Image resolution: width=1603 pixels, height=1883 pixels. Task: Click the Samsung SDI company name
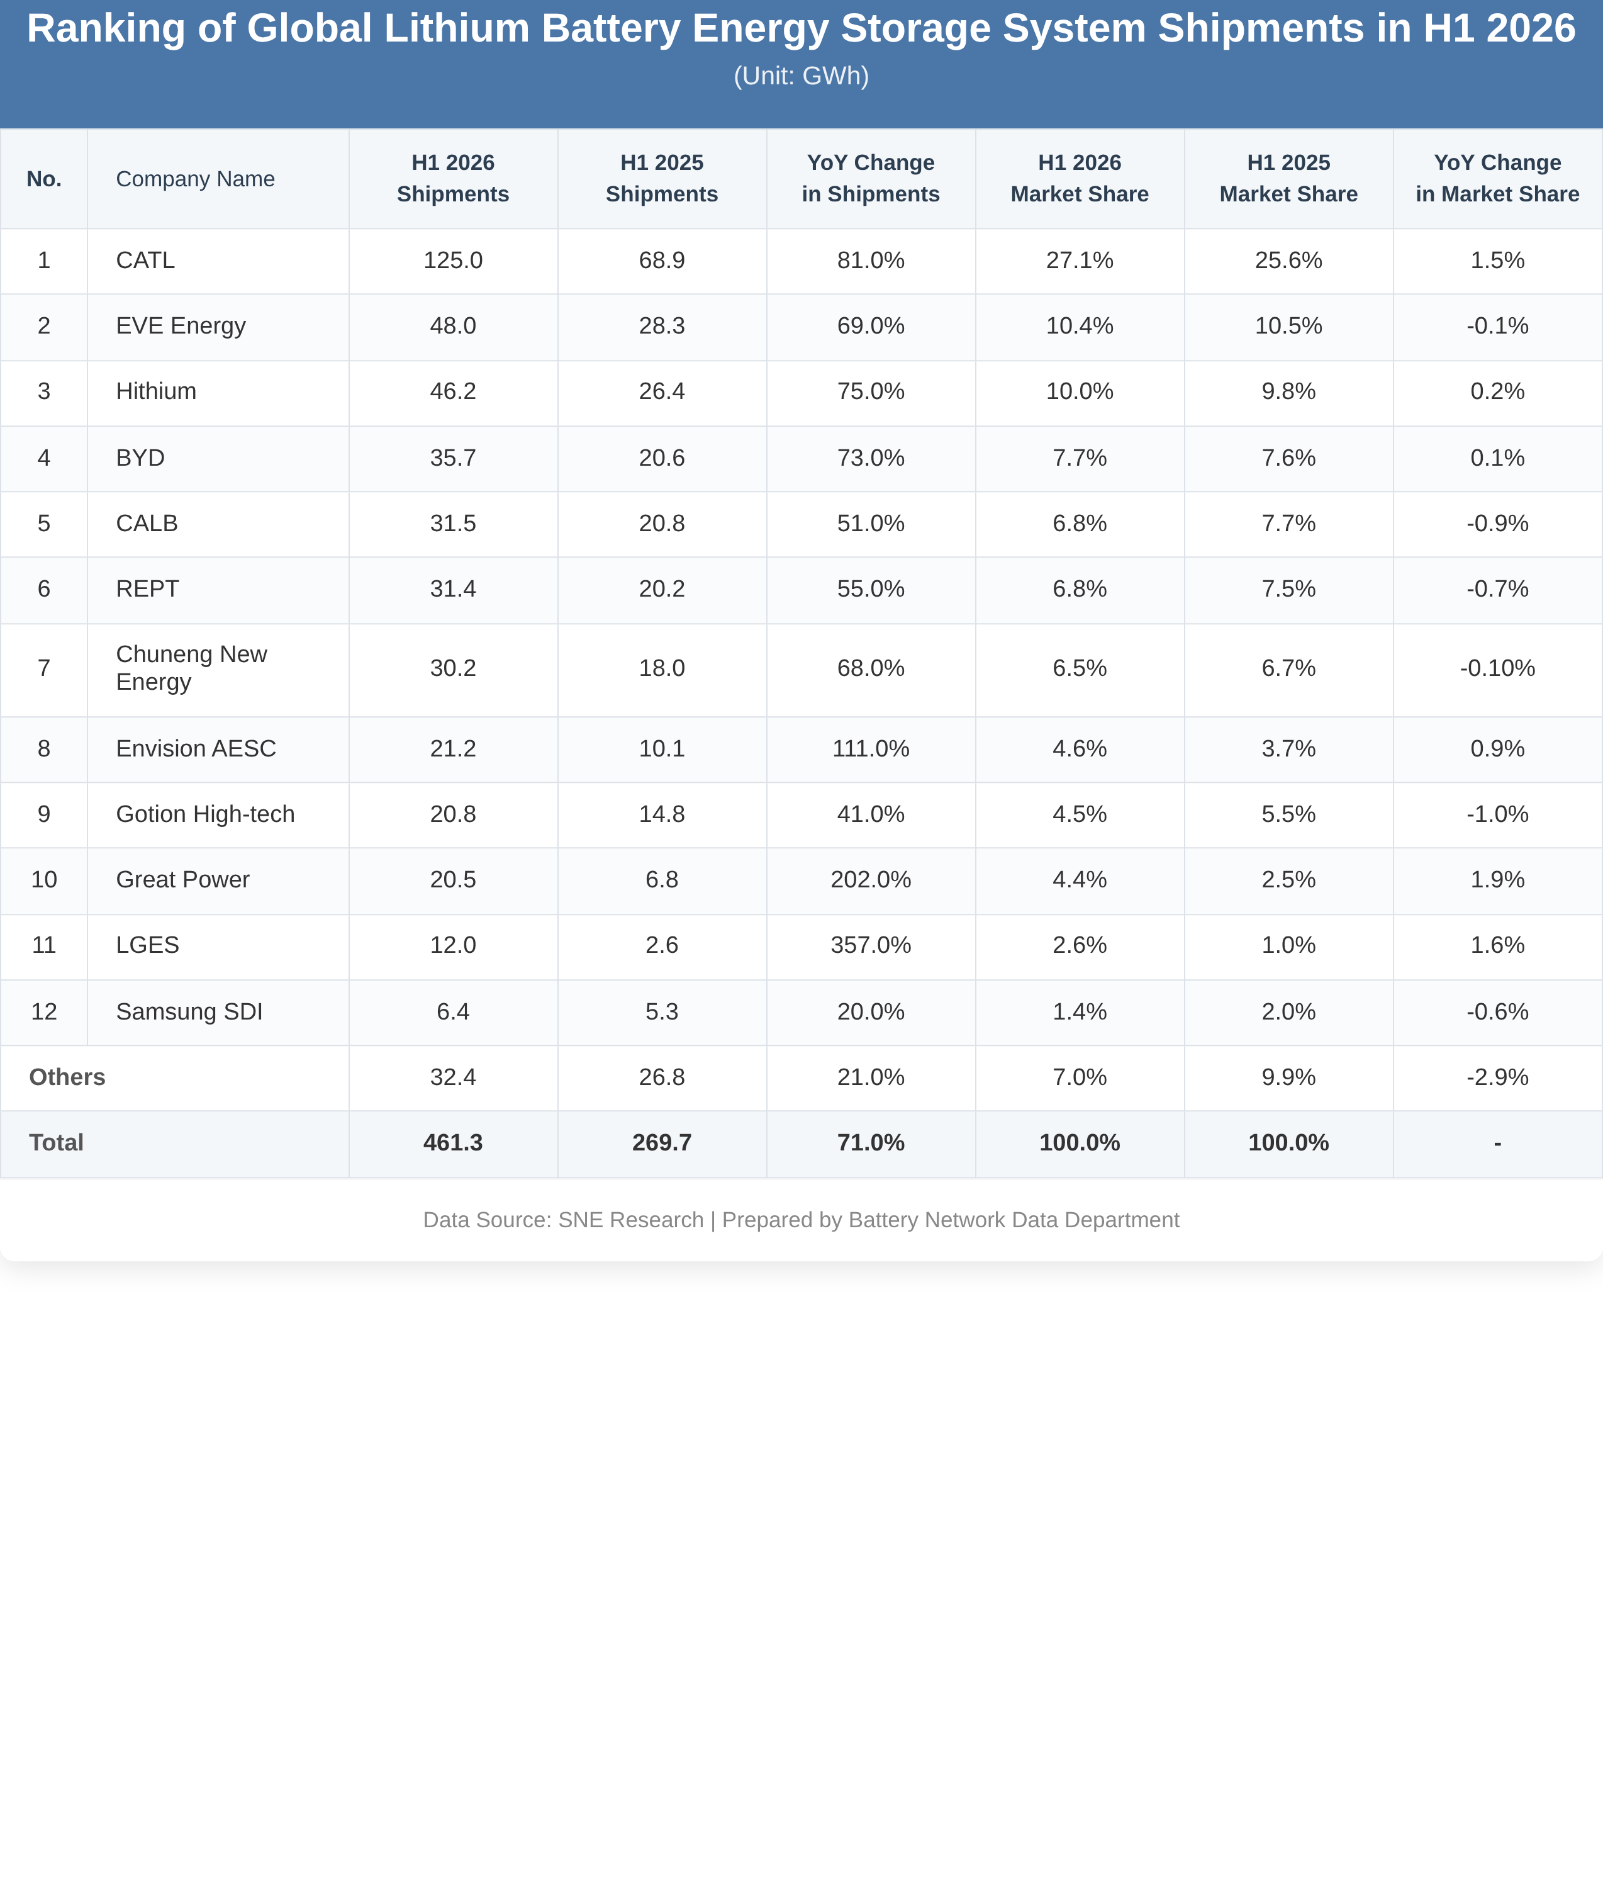pos(189,1011)
